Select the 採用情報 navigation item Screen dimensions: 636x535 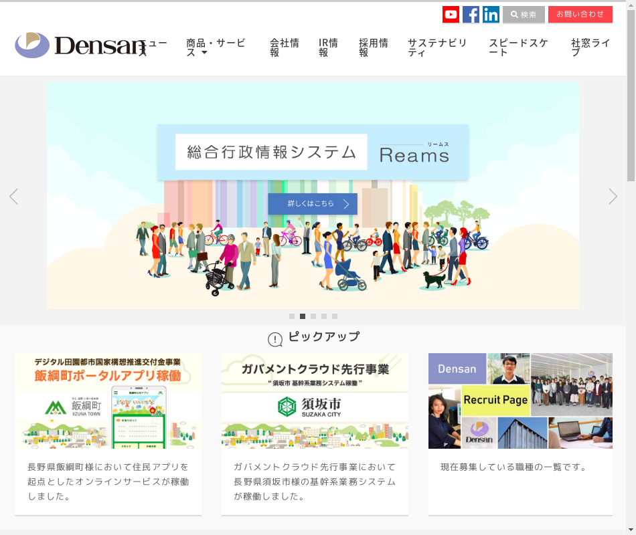(373, 47)
